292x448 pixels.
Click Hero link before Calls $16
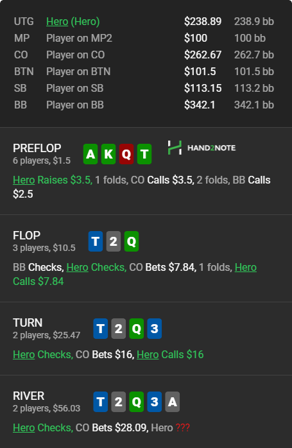[148, 354]
